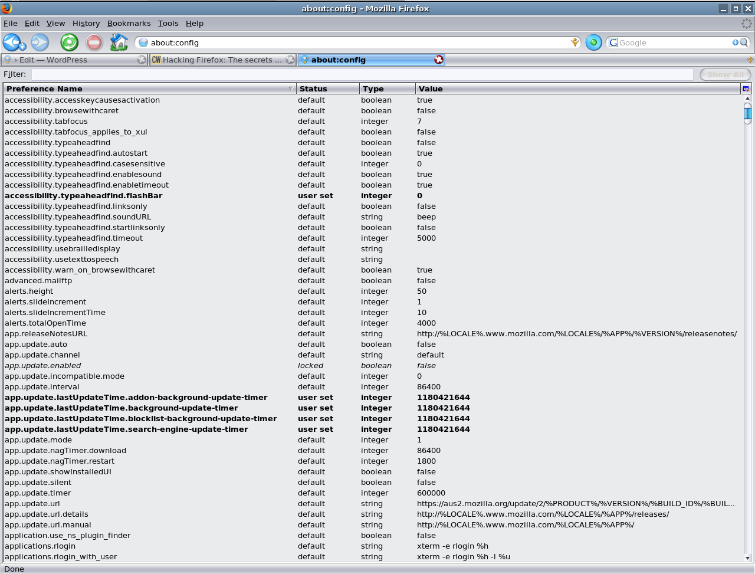
Task: Click inside the Filter text field
Action: (x=362, y=74)
